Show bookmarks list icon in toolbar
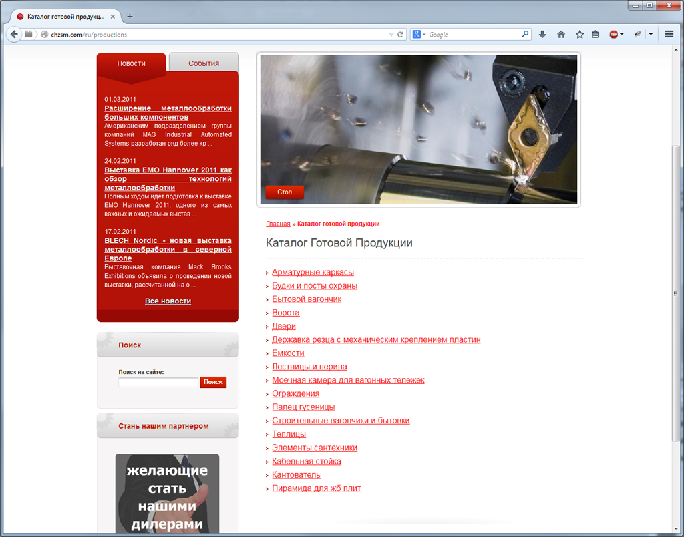 click(596, 34)
